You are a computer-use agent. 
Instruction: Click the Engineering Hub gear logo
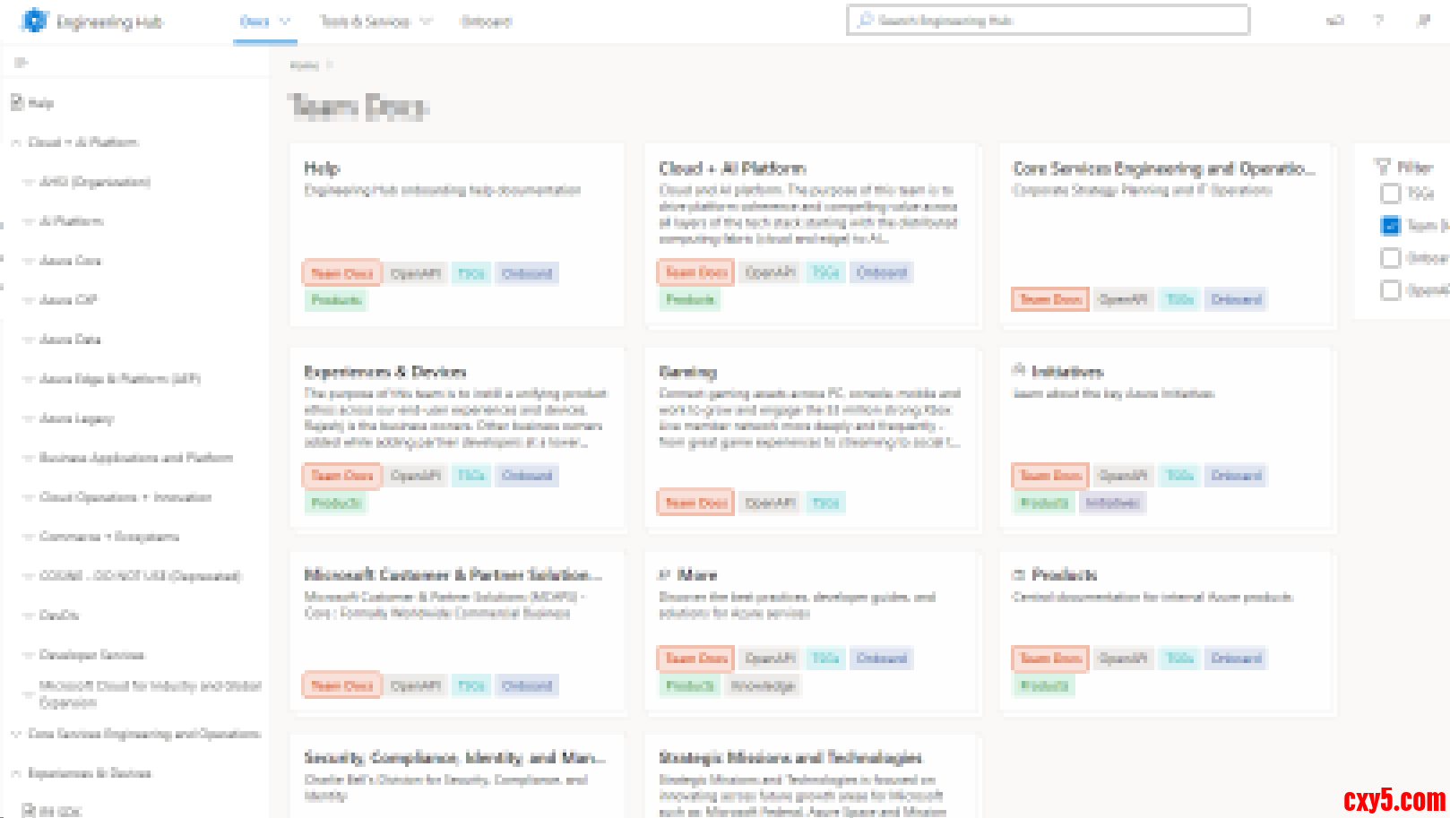click(34, 21)
